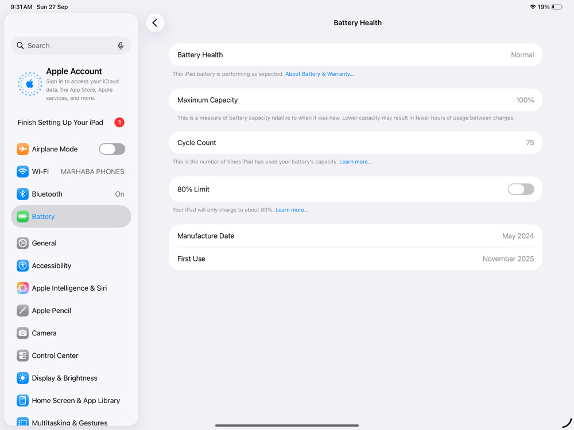Tap the search magnifier icon

coord(20,45)
